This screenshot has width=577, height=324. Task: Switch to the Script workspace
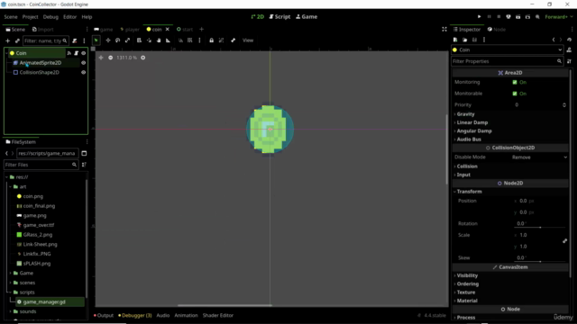click(279, 17)
